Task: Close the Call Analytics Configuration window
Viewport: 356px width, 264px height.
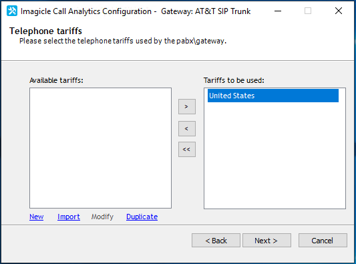Action: tap(339, 11)
